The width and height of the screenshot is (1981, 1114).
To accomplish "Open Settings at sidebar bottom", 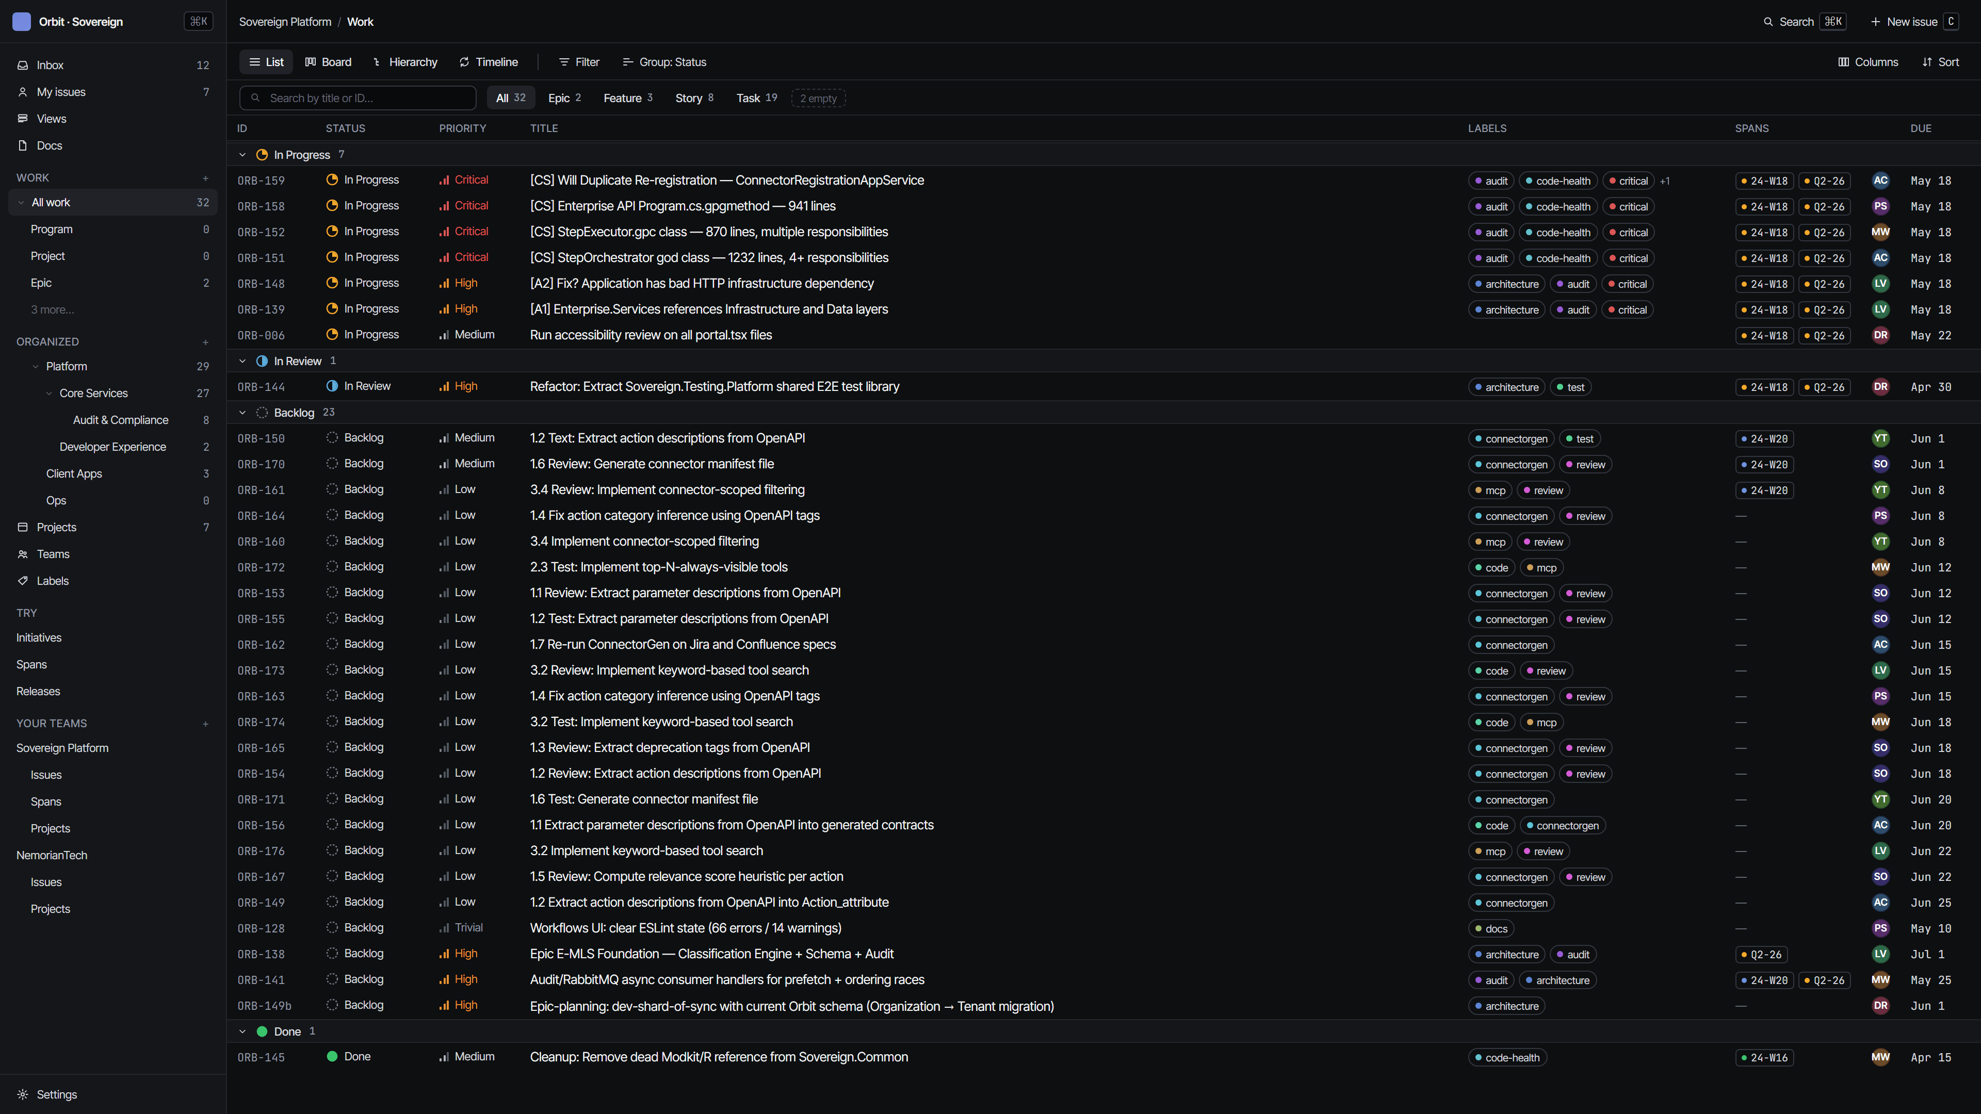I will tap(113, 1094).
